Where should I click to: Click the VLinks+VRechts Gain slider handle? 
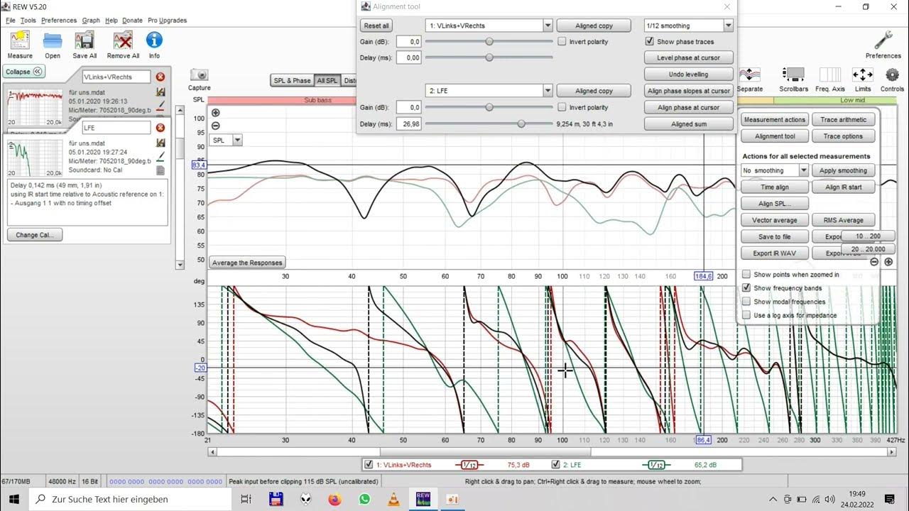tap(489, 42)
